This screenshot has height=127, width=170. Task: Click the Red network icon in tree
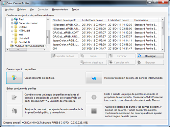(16, 19)
